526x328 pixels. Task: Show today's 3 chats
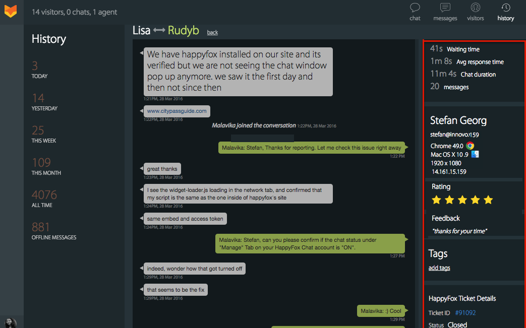[x=39, y=70]
